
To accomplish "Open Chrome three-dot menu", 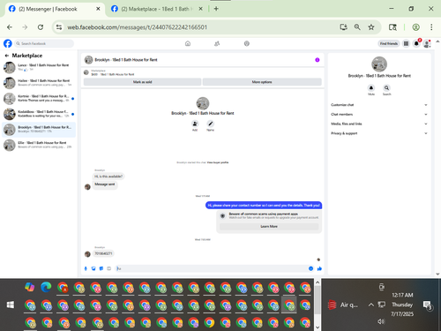I will point(431,27).
